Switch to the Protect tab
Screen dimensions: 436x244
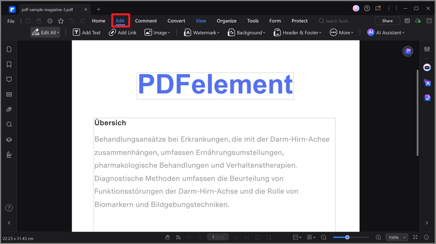click(x=300, y=21)
